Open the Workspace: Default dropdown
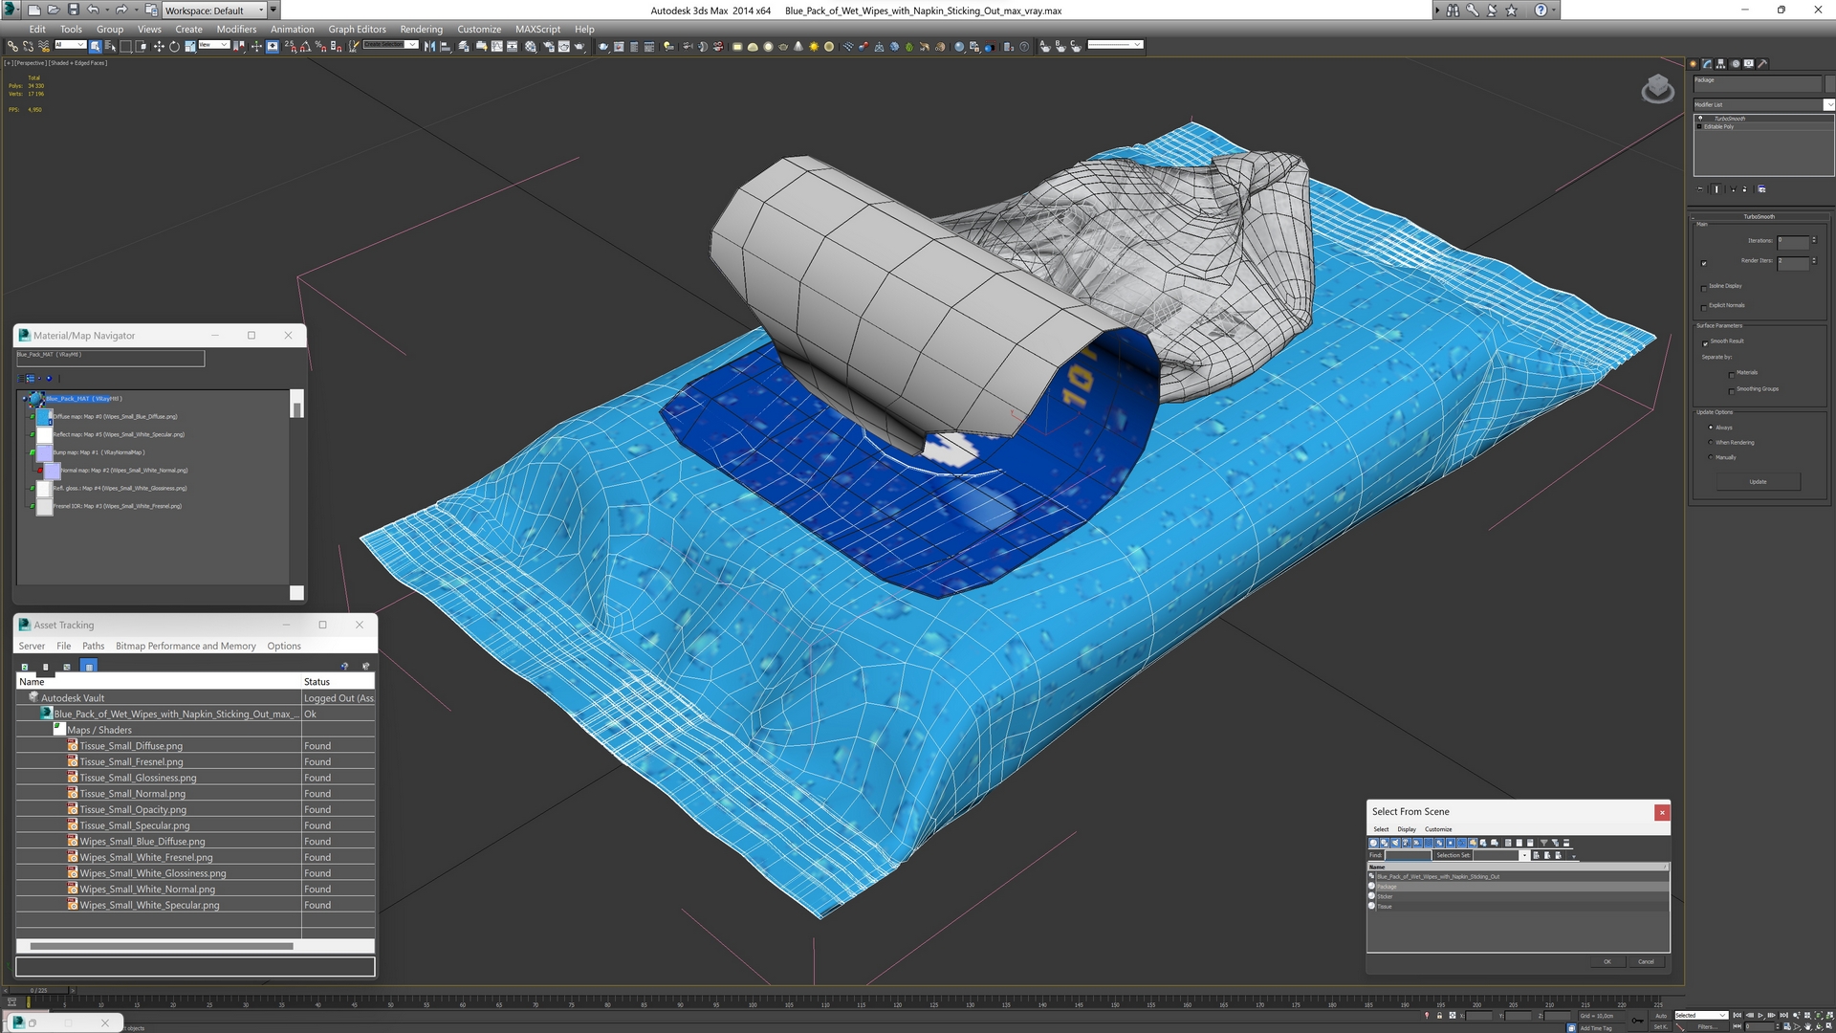Viewport: 1836px width, 1033px height. pos(214,10)
